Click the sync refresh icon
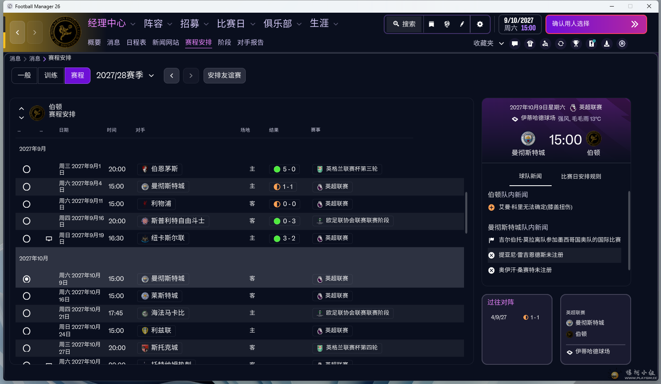The width and height of the screenshot is (661, 384). pyautogui.click(x=561, y=43)
